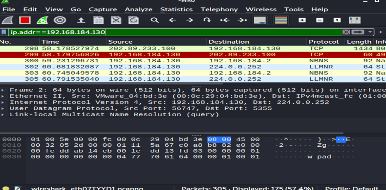Image resolution: width=386 pixels, height=190 pixels.
Task: Expand the Frame 2 details tree
Action: tap(2, 90)
